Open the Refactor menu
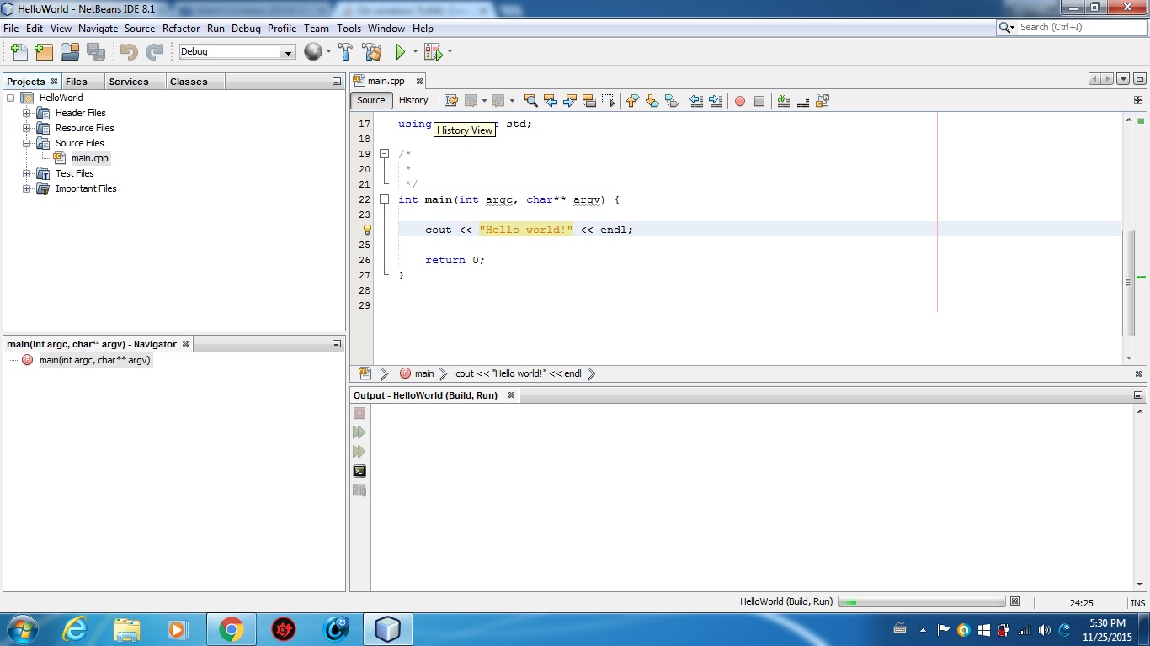The image size is (1150, 646). pyautogui.click(x=181, y=28)
